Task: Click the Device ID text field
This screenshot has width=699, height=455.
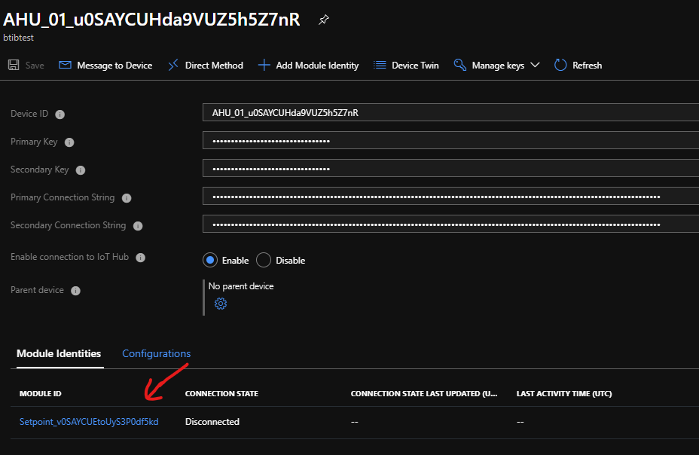Action: pyautogui.click(x=450, y=113)
